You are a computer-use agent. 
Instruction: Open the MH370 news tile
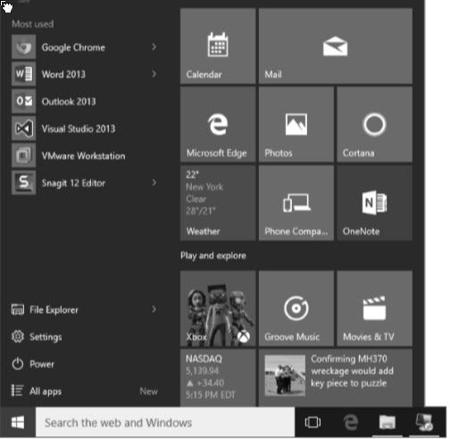pos(336,378)
